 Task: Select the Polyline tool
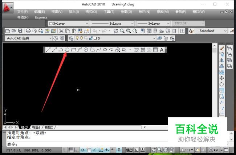coord(61,50)
